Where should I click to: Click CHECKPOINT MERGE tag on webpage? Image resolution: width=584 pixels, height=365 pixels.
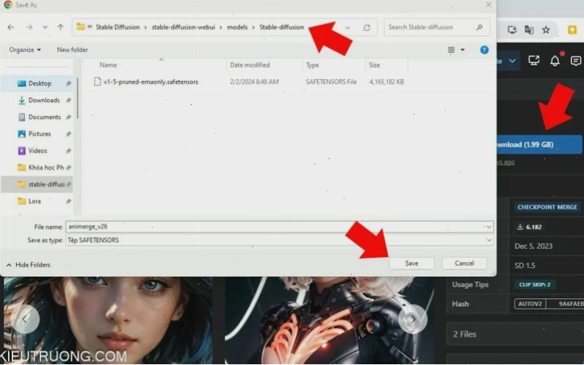click(547, 207)
